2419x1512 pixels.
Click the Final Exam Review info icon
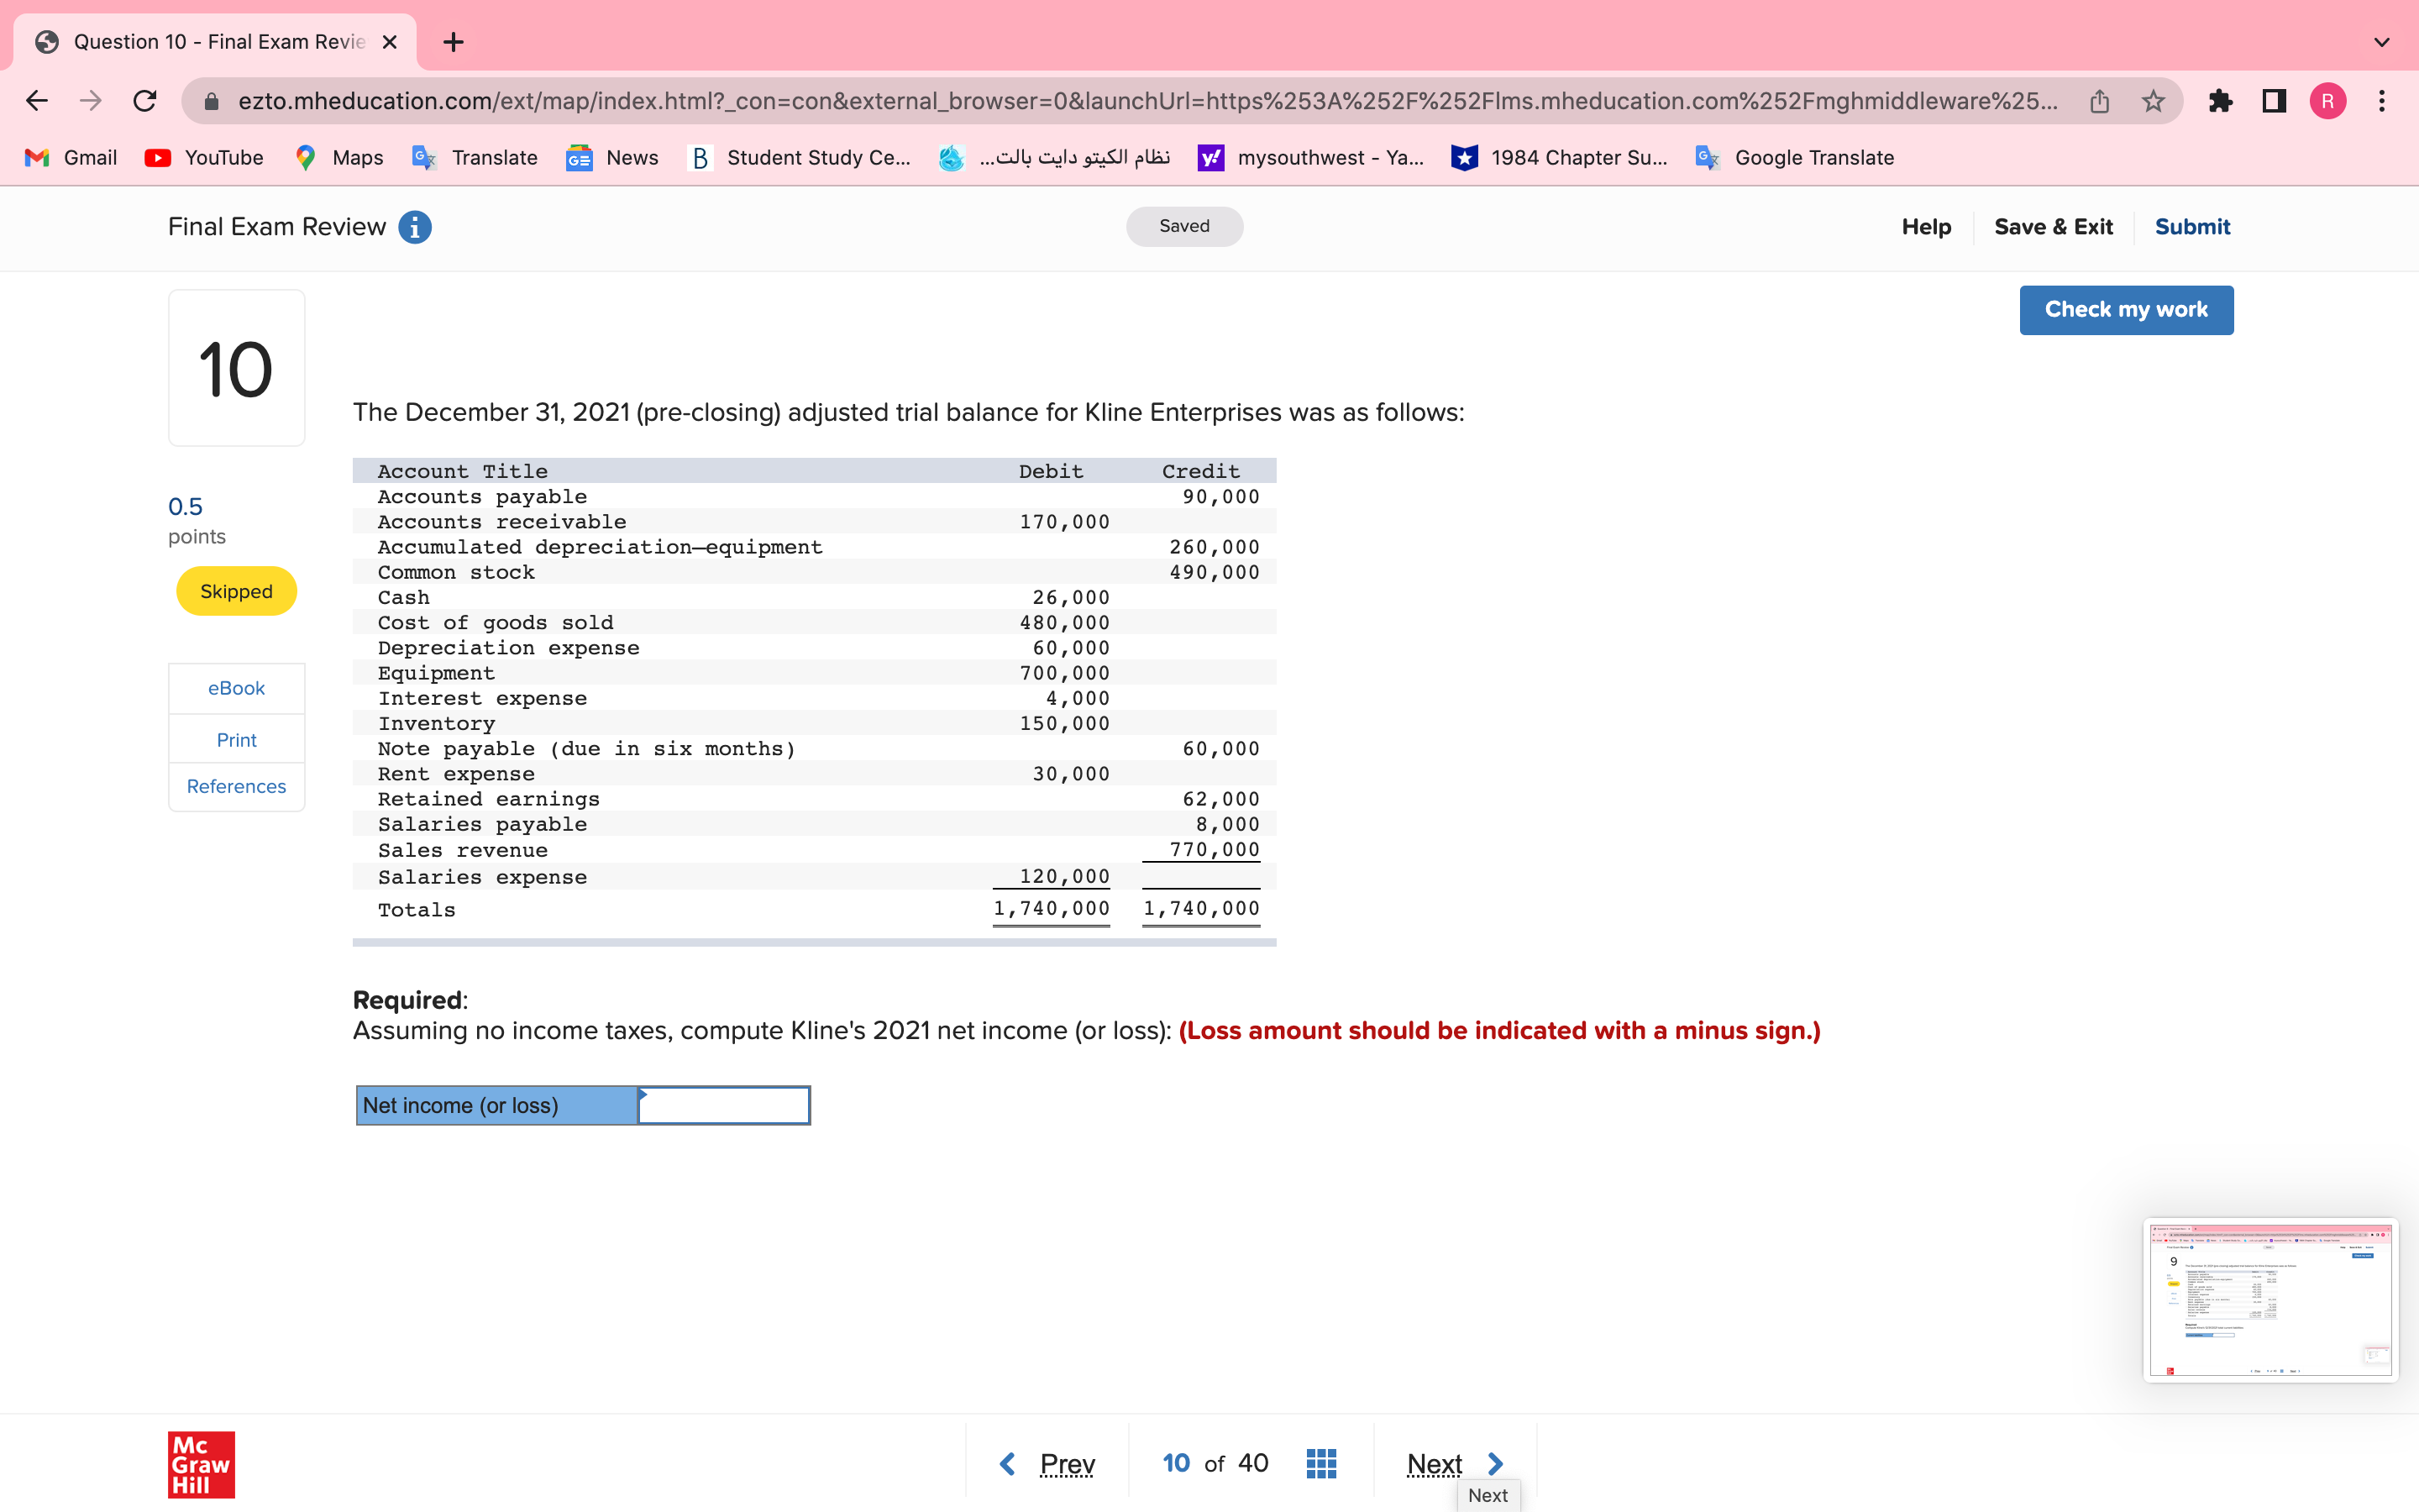point(414,227)
